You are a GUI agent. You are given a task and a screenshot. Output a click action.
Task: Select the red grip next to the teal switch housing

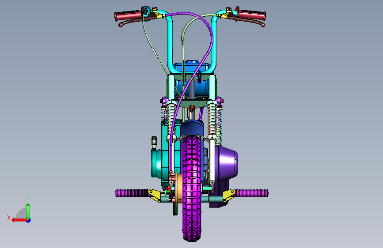point(128,15)
